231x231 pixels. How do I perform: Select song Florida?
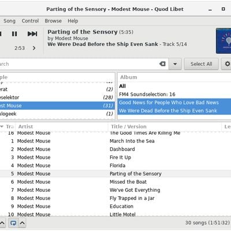coord(115,166)
